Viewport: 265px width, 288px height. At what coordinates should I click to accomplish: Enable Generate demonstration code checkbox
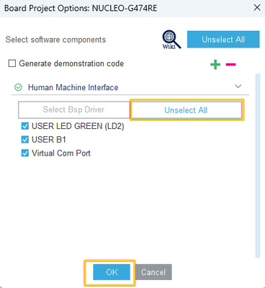[x=12, y=63]
